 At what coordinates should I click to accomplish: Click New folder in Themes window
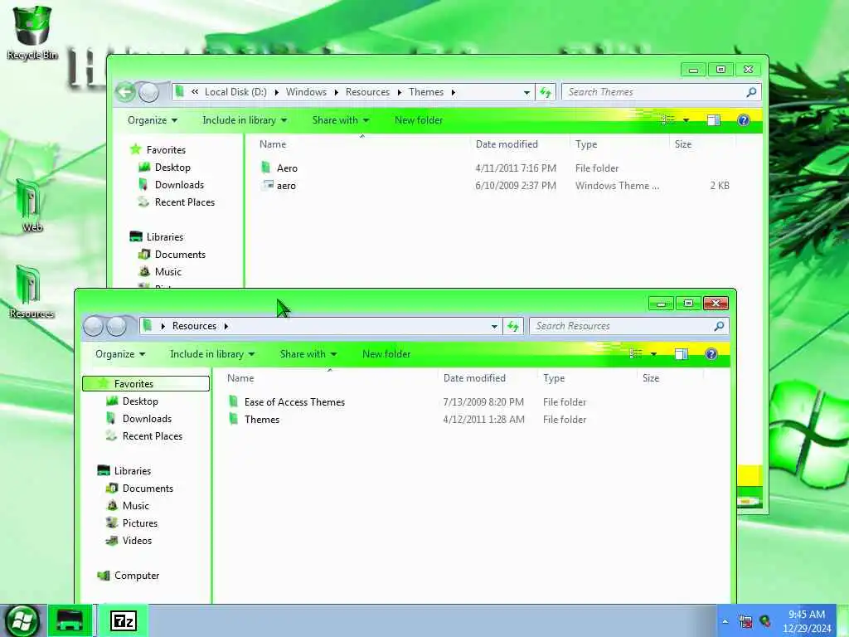pyautogui.click(x=419, y=120)
